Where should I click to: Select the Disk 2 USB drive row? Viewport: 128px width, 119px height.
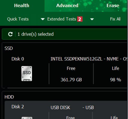[66, 110]
